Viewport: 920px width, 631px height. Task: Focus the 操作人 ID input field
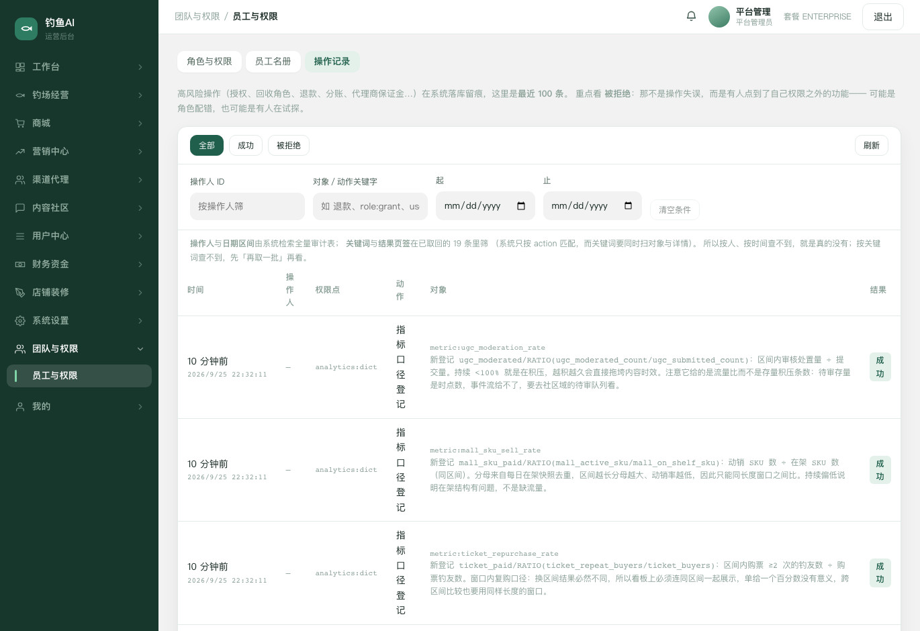pyautogui.click(x=247, y=207)
